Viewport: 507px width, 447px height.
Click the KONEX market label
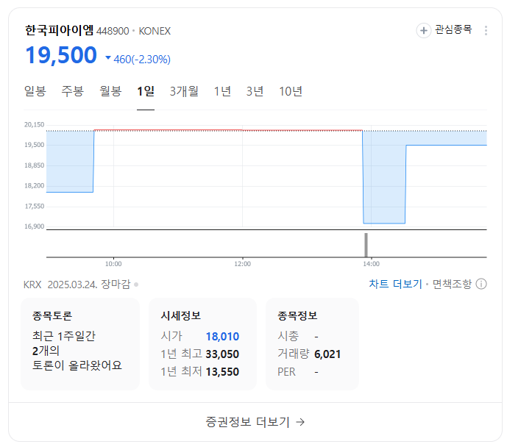155,32
